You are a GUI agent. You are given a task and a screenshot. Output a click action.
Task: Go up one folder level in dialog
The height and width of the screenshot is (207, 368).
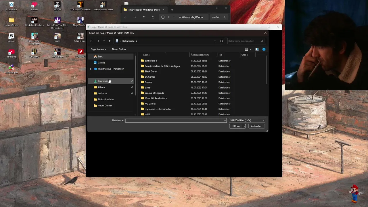coord(110,41)
